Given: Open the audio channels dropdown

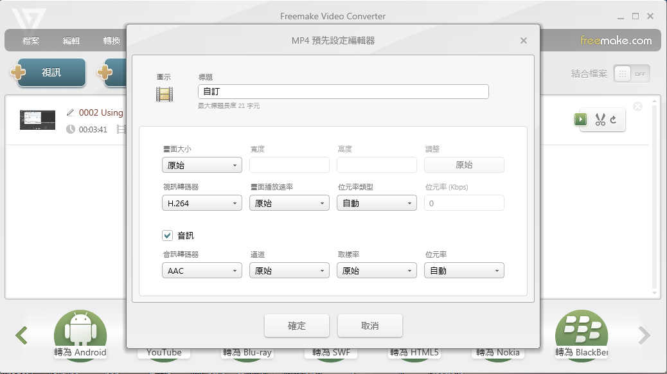Looking at the screenshot, I should (x=289, y=270).
